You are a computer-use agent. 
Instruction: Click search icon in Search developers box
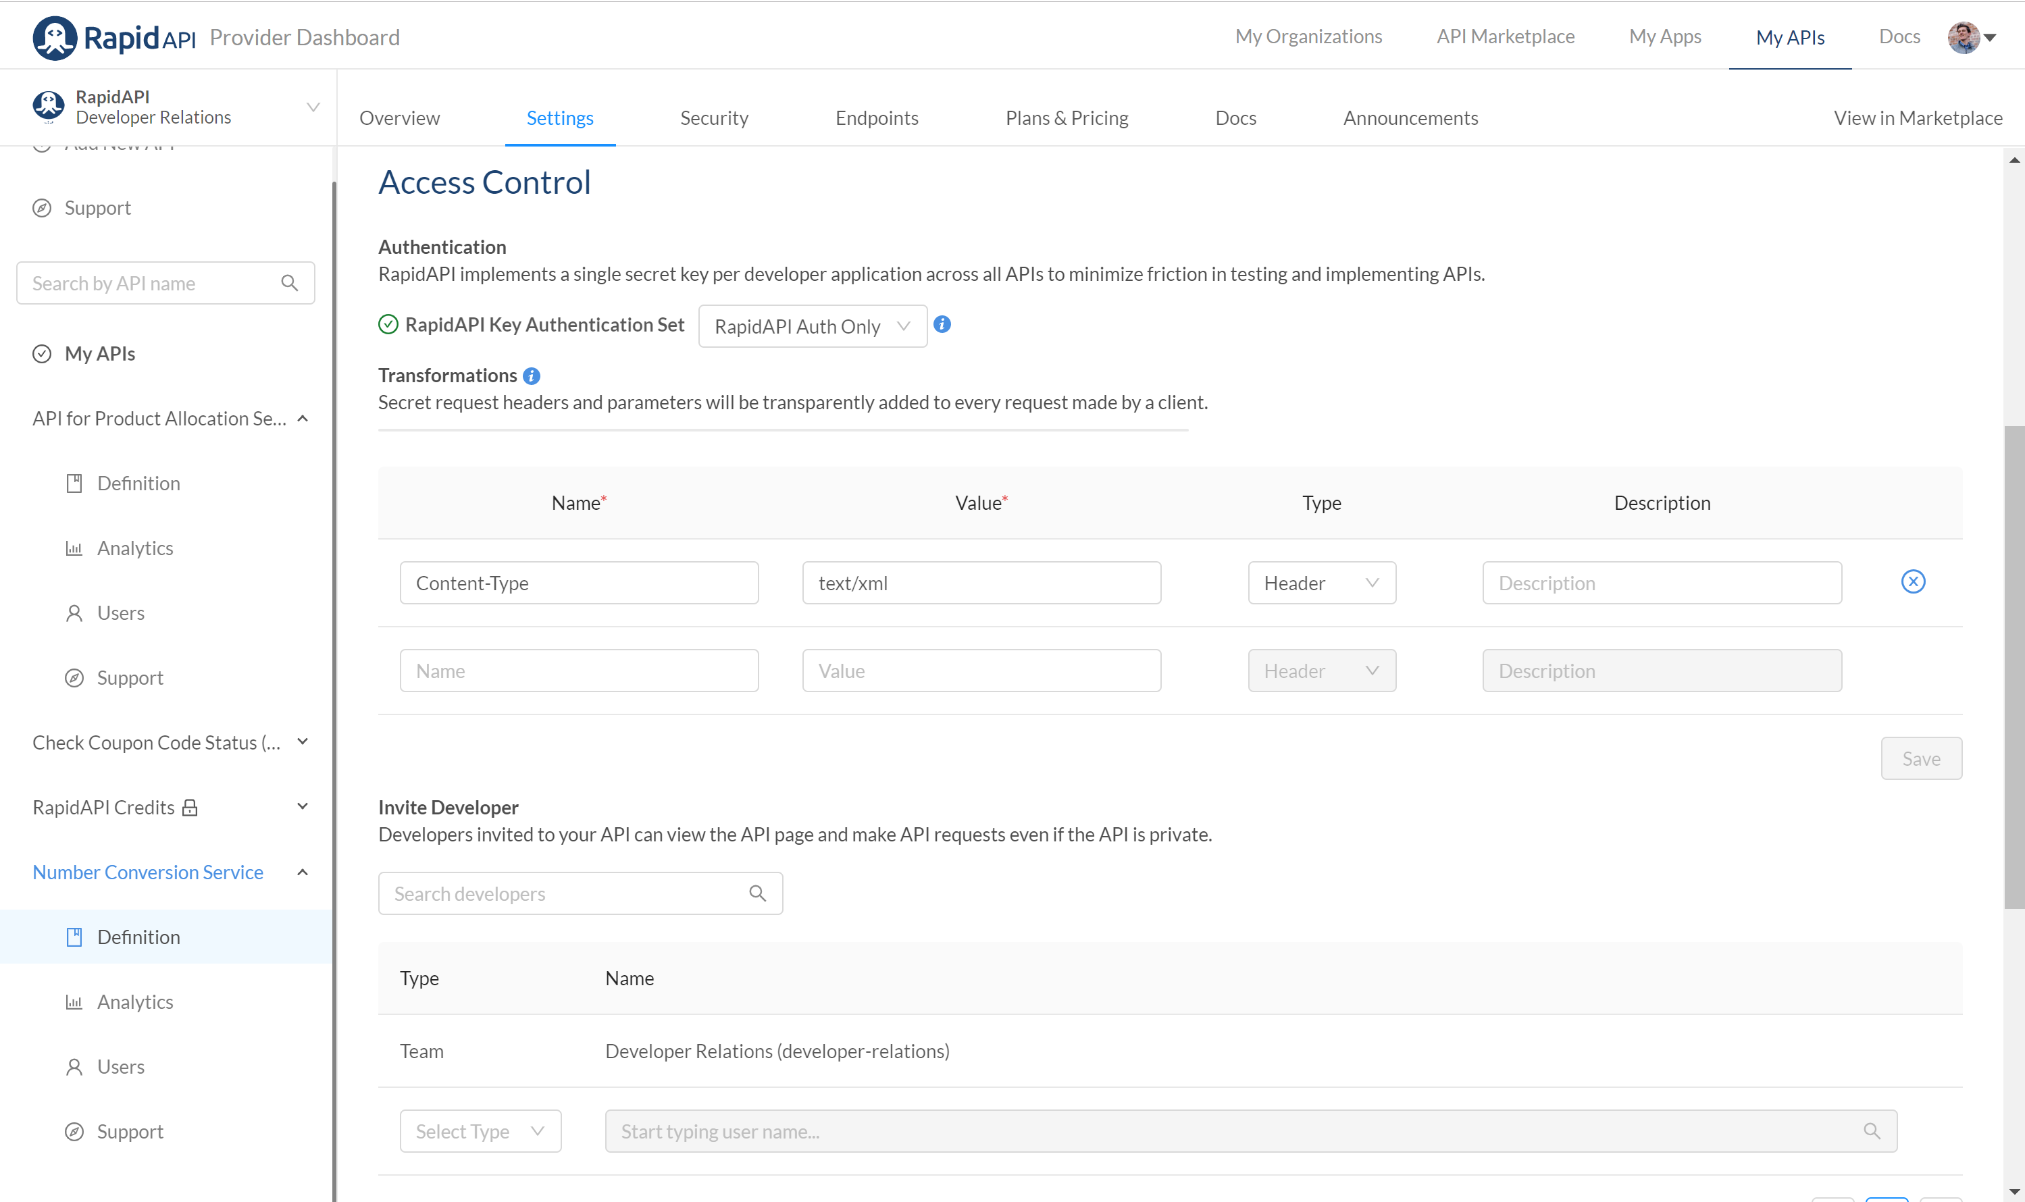757,893
